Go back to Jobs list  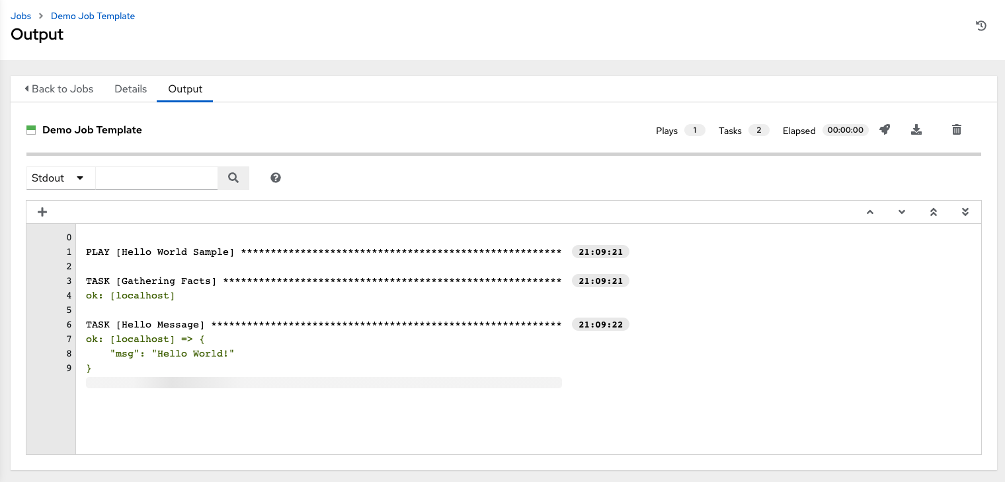pos(59,89)
